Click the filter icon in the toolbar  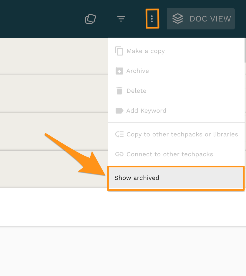(121, 19)
